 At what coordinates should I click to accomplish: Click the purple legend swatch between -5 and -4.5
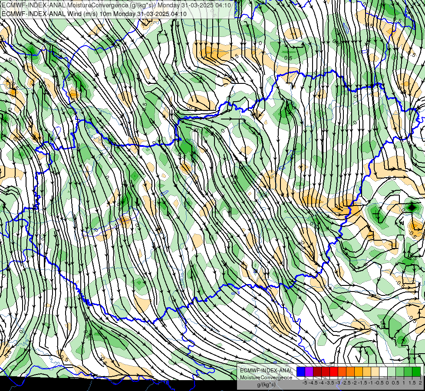(309, 372)
